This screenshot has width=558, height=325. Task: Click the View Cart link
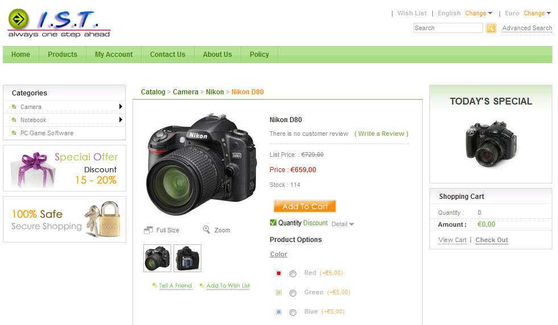452,240
